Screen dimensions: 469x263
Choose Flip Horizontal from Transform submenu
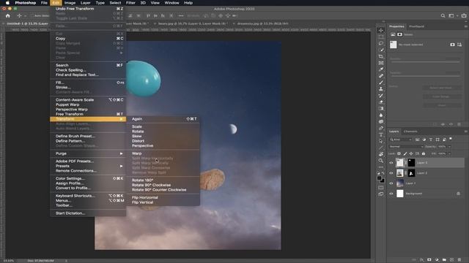coord(145,197)
